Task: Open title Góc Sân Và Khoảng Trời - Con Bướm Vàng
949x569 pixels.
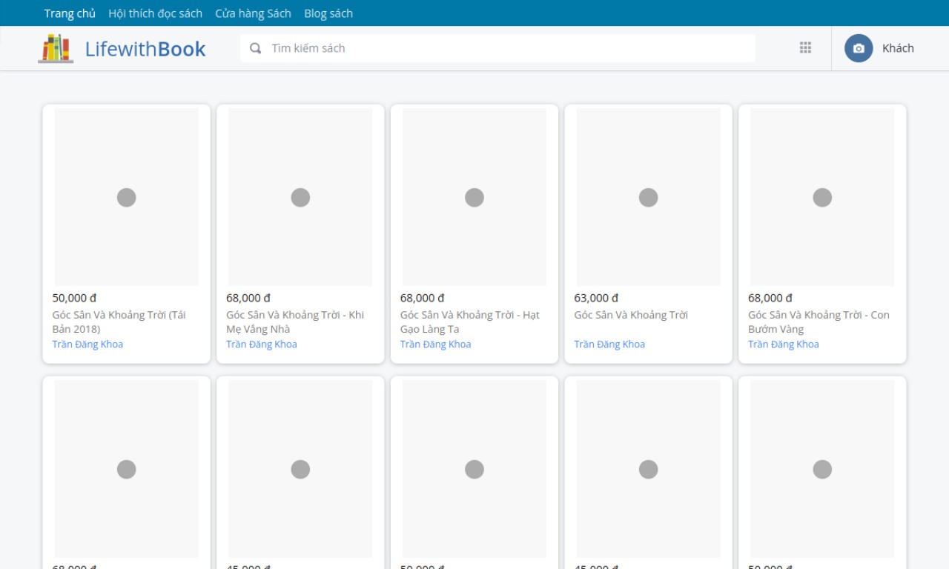Action: (x=819, y=322)
